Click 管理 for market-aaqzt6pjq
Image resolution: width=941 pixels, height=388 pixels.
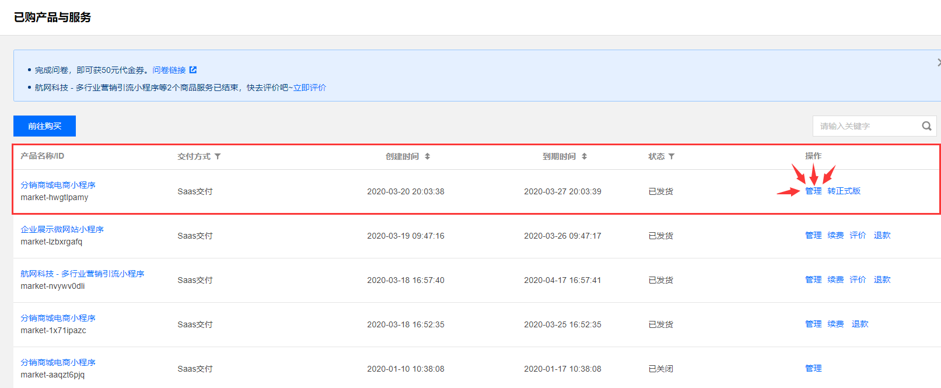813,368
